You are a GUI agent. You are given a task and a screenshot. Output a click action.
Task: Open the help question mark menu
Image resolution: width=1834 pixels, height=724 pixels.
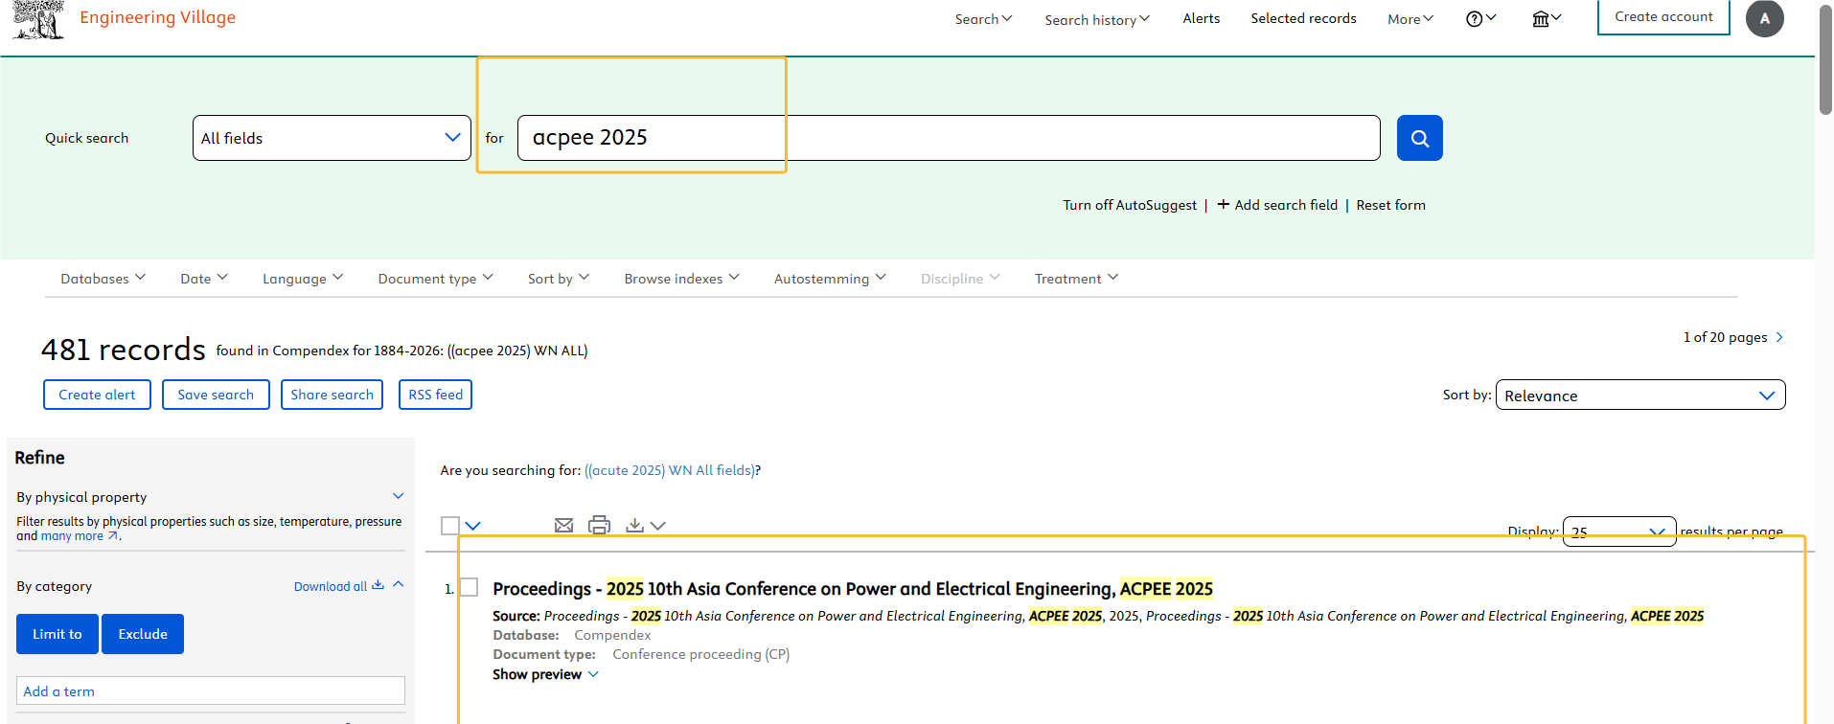[1480, 18]
